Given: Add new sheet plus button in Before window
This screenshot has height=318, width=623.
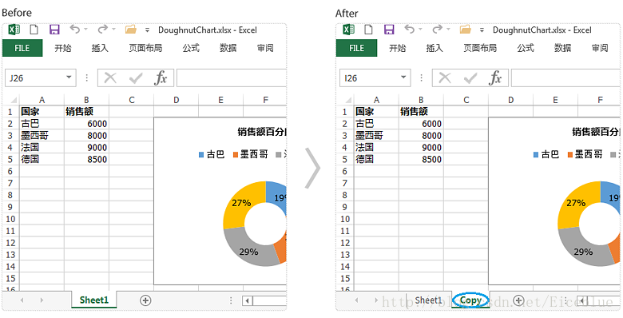Looking at the screenshot, I should click(145, 300).
